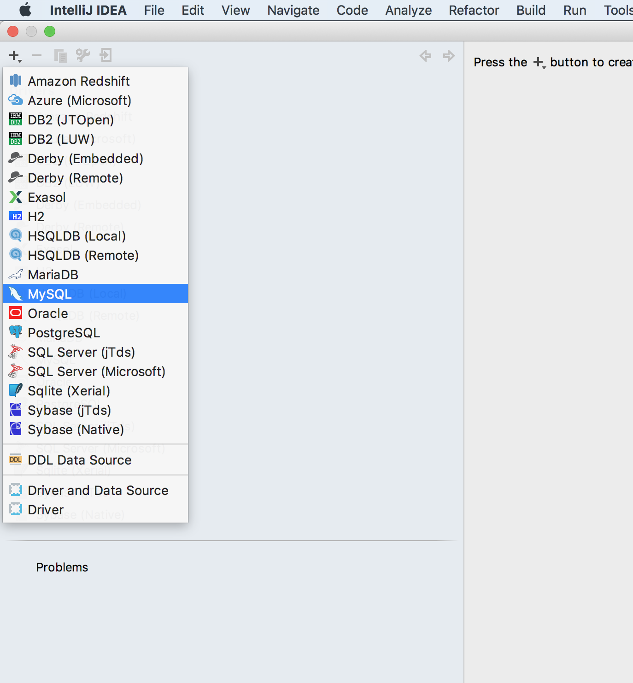633x683 pixels.
Task: Choose Derby (Embedded) data source
Action: [x=95, y=159]
